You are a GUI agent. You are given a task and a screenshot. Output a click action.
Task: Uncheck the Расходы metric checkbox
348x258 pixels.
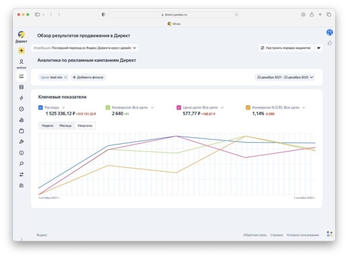[41, 107]
